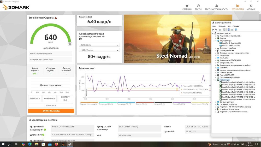
Task: Toggle Частота ЦПУ (МГц) legend item
Action: pos(182,103)
